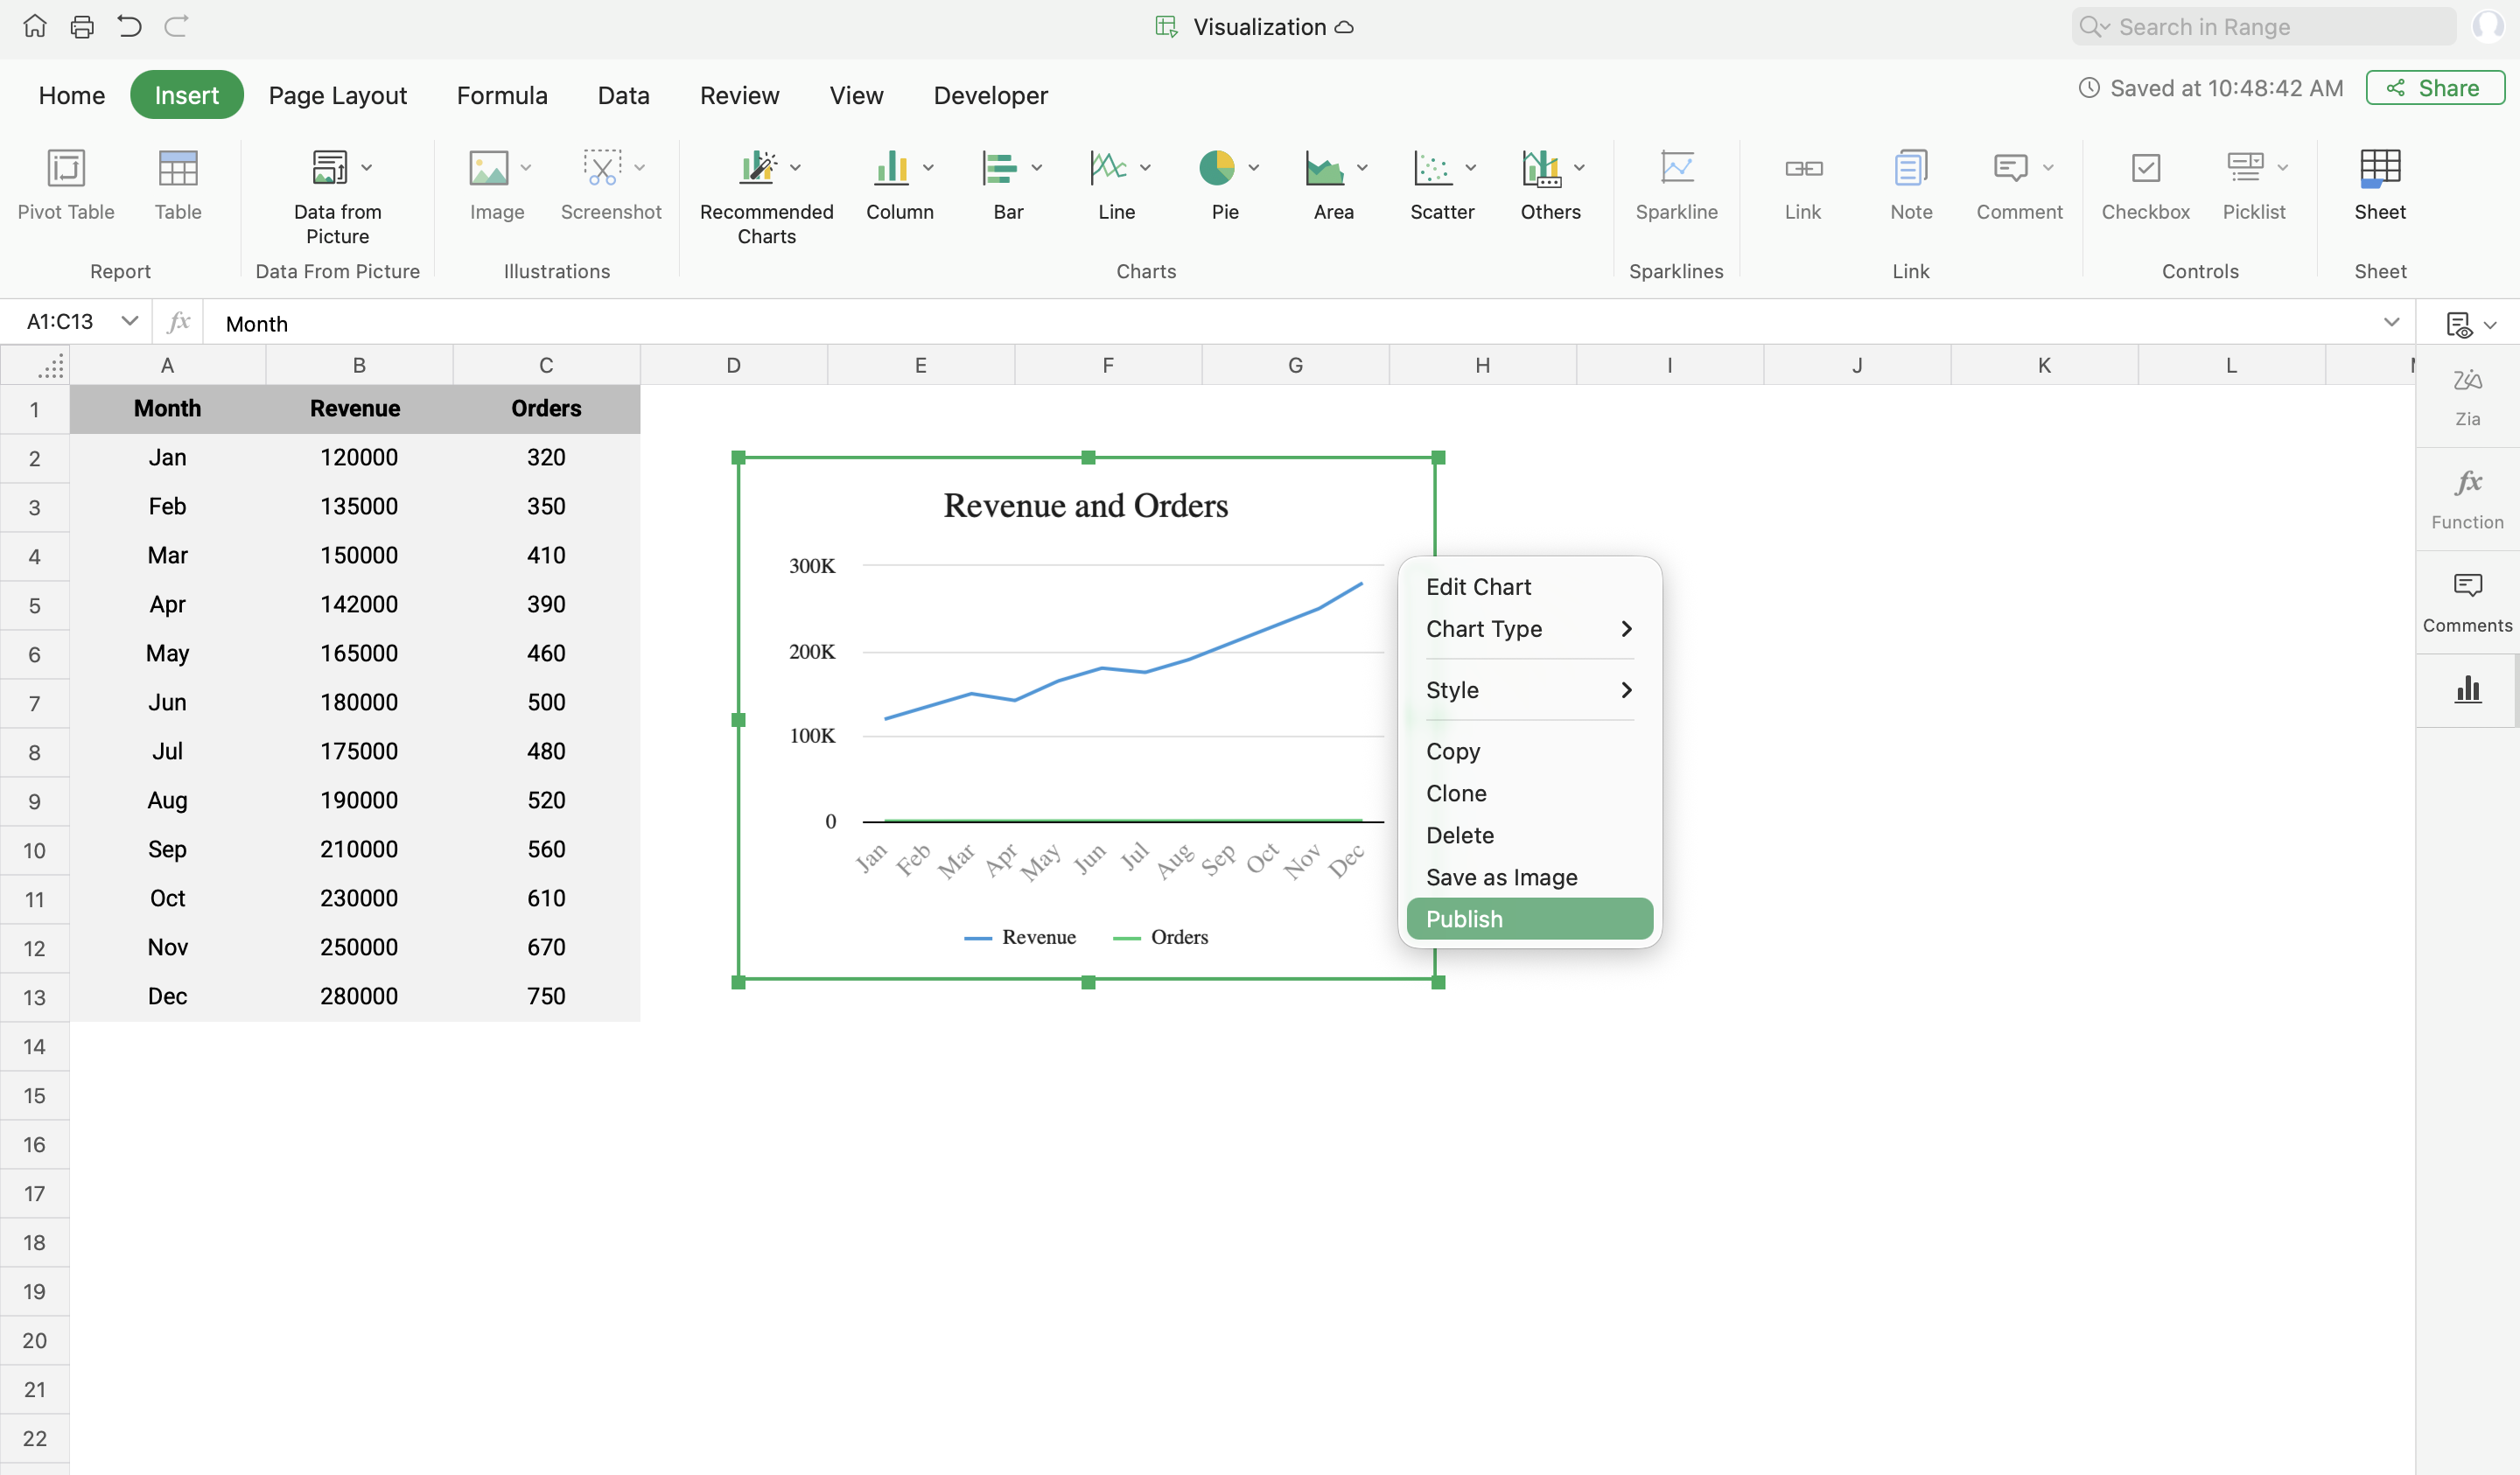
Task: Click the Pivot Table icon
Action: (x=66, y=169)
